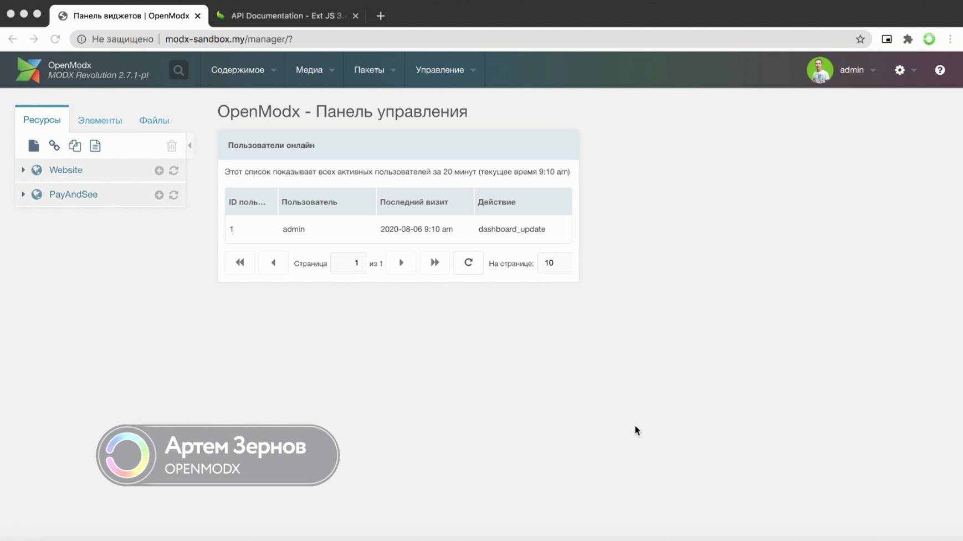Create new static resource icon
The width and height of the screenshot is (963, 541).
[95, 146]
